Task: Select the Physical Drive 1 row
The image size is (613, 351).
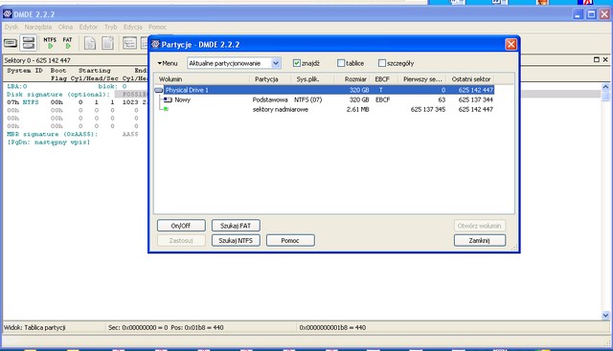Action: pos(325,90)
